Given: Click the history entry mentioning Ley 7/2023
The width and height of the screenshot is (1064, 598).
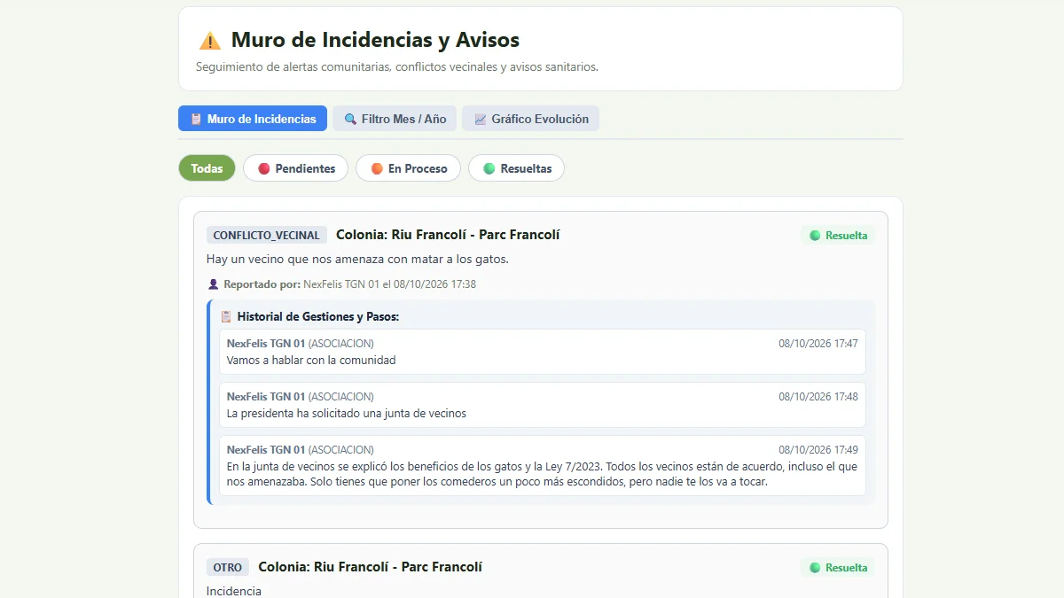Looking at the screenshot, I should tap(542, 465).
